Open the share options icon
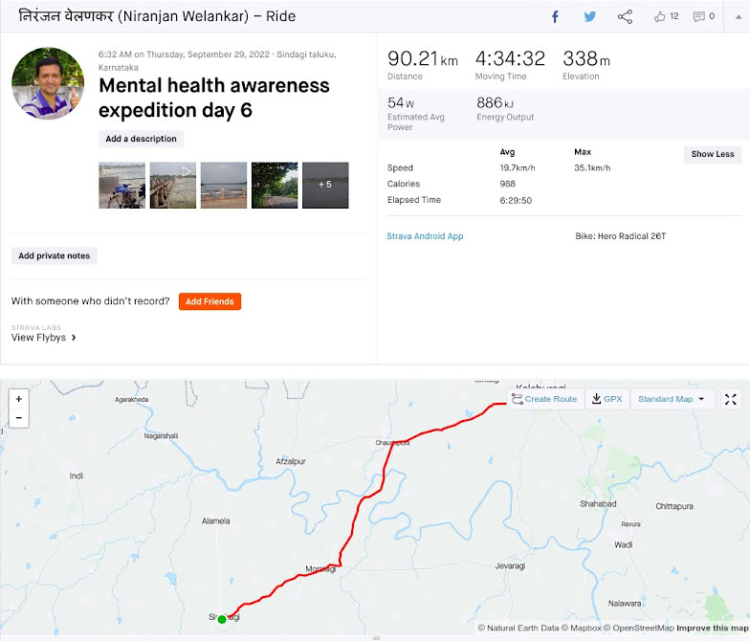 (x=625, y=17)
